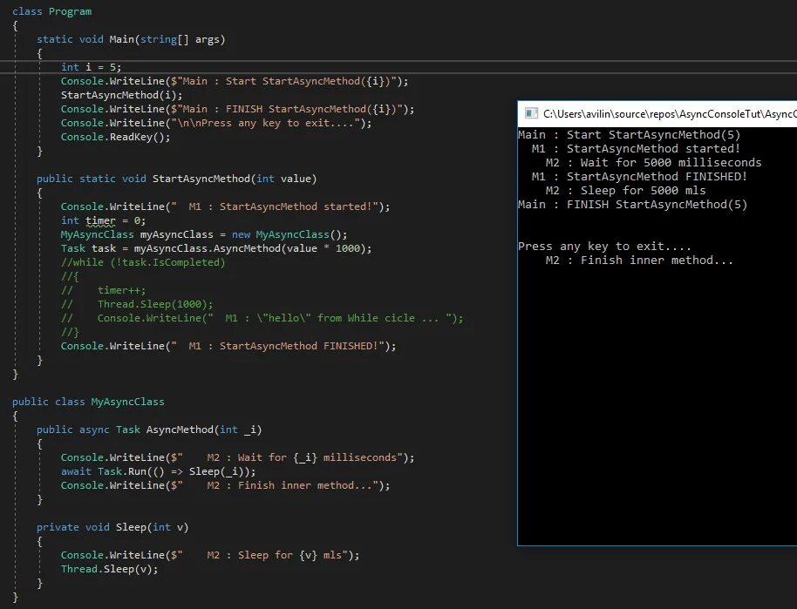Click console output 'M2 : Sleep for 5000 mls'
The height and width of the screenshot is (609, 797).
[x=626, y=191]
